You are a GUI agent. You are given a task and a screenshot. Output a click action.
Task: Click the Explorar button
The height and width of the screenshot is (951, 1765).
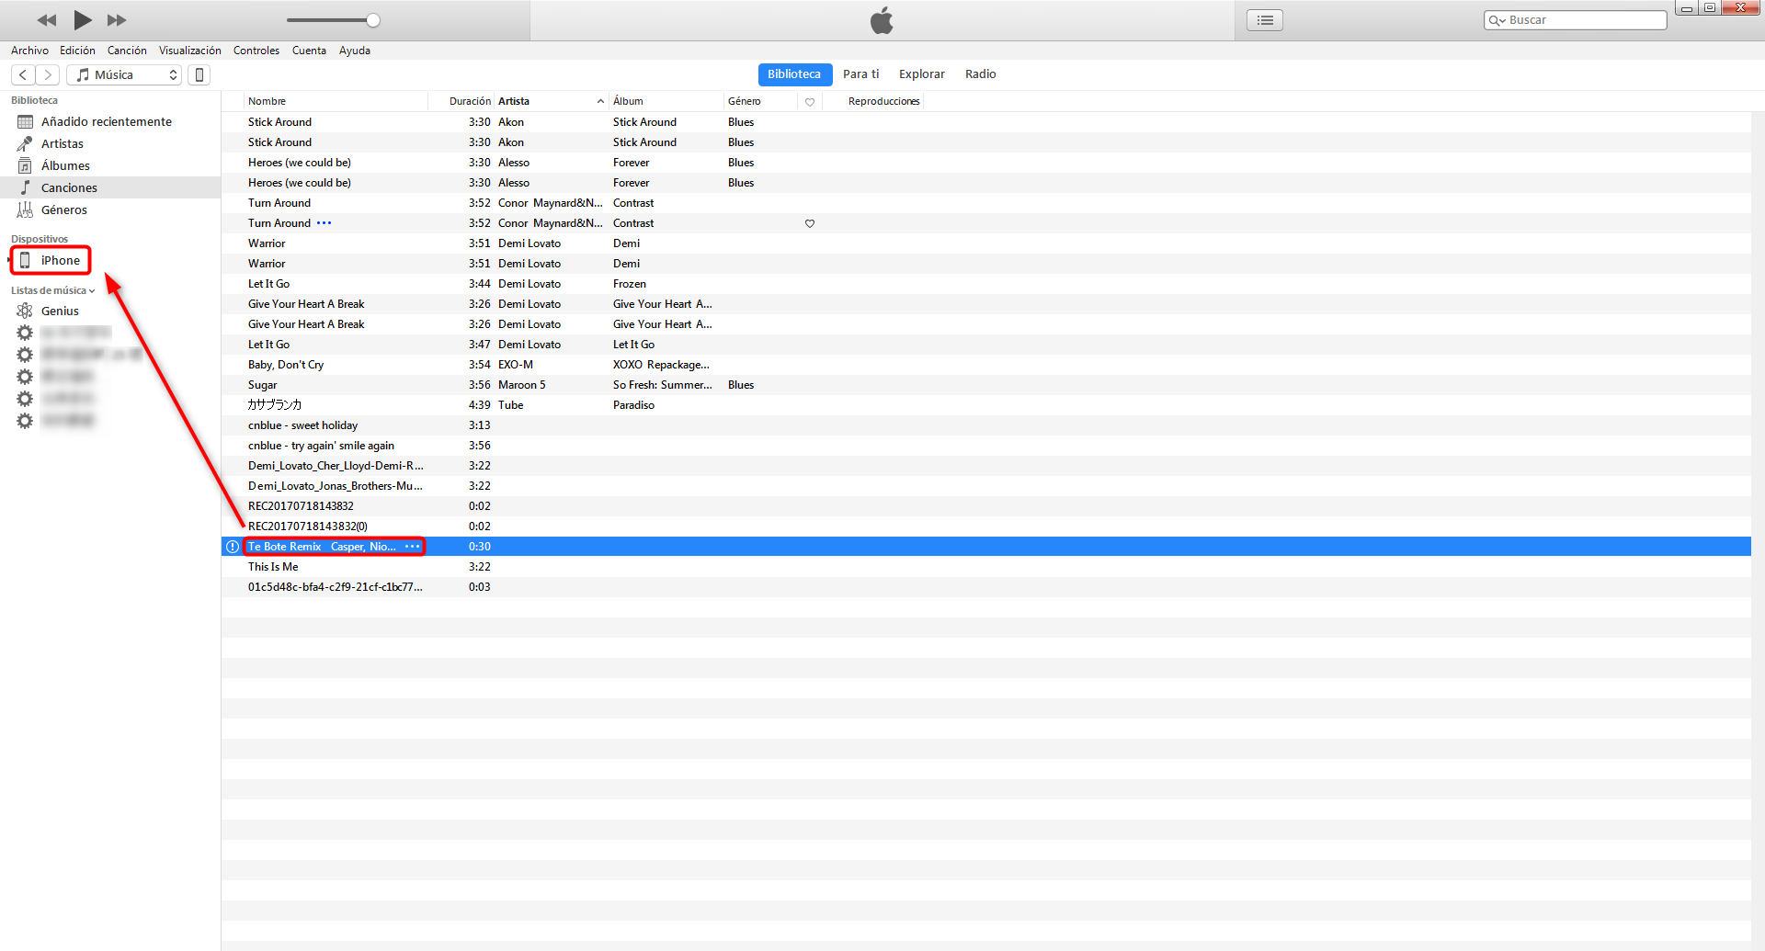(x=921, y=74)
